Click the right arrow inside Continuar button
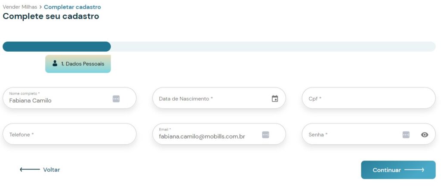 414,170
